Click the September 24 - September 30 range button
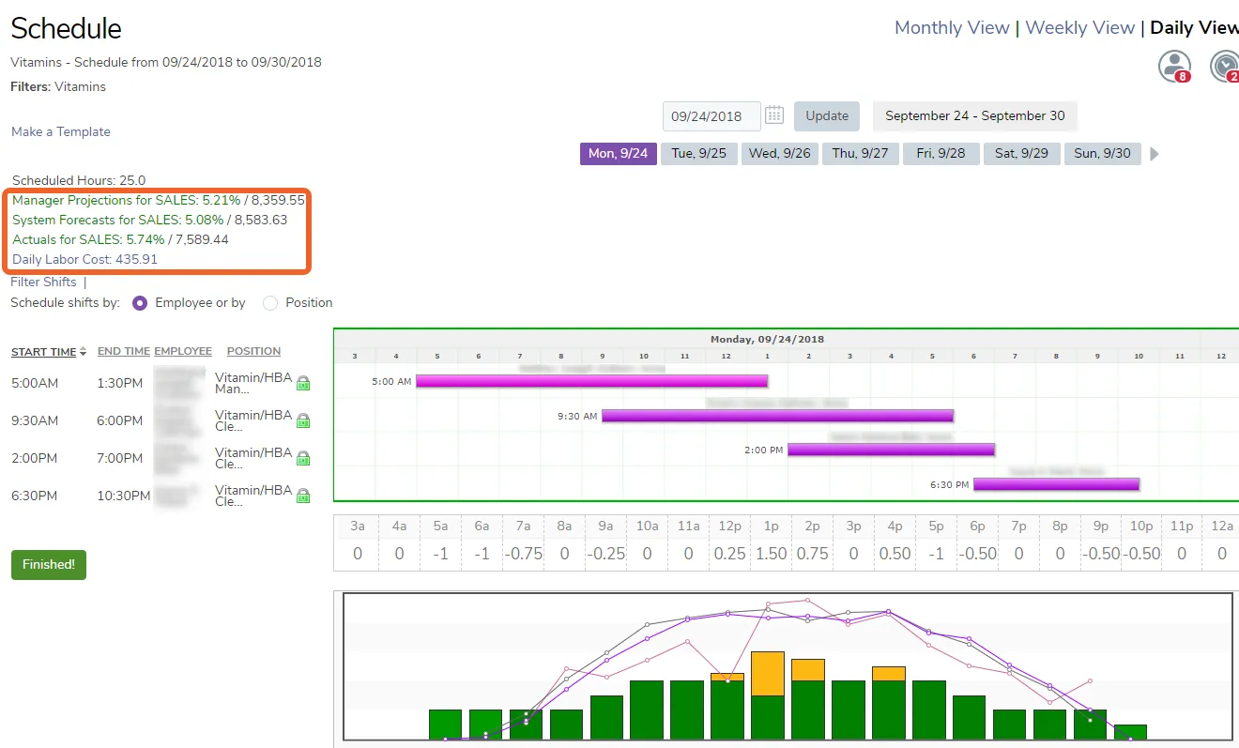This screenshot has width=1239, height=748. point(975,116)
